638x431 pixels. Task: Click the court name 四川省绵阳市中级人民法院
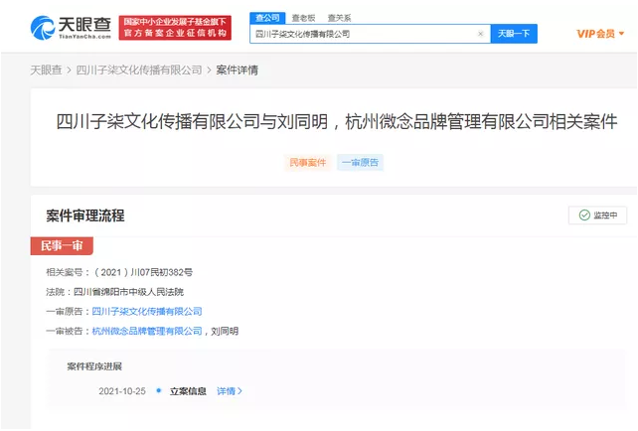[x=128, y=292]
